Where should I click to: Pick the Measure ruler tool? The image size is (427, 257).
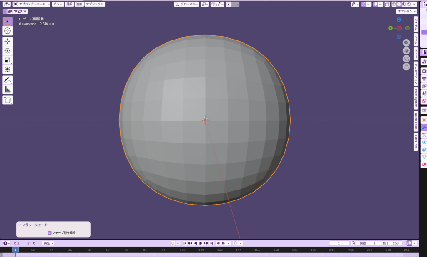click(x=8, y=89)
